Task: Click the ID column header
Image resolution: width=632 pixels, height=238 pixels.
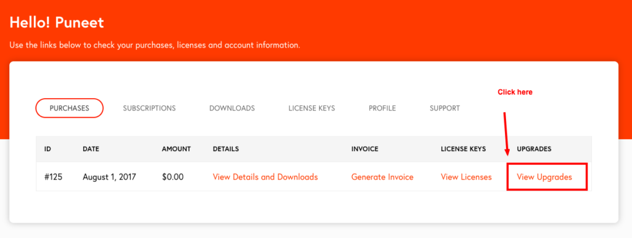Action: point(48,149)
